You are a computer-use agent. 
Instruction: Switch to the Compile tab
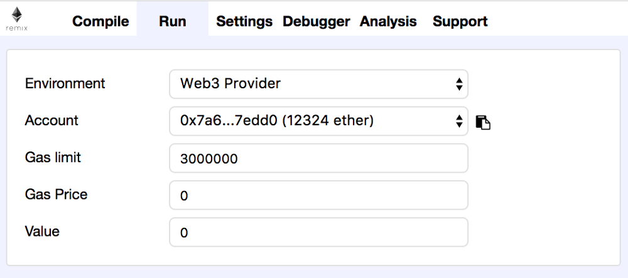tap(100, 21)
